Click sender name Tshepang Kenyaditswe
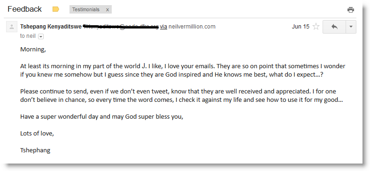Screen dimensions: 370x171 click(x=51, y=27)
